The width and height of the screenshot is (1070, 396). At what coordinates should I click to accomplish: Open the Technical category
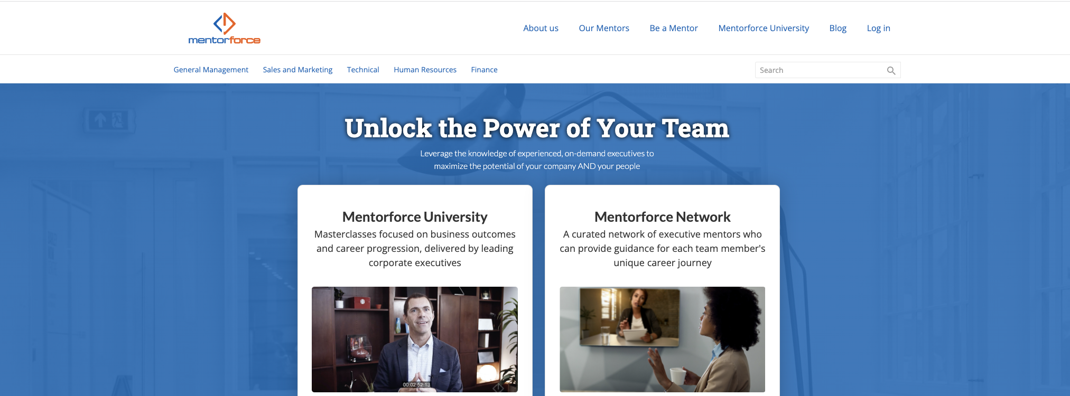[363, 70]
